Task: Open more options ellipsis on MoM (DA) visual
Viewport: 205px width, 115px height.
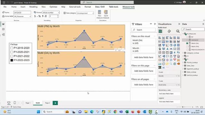Action: [123, 50]
